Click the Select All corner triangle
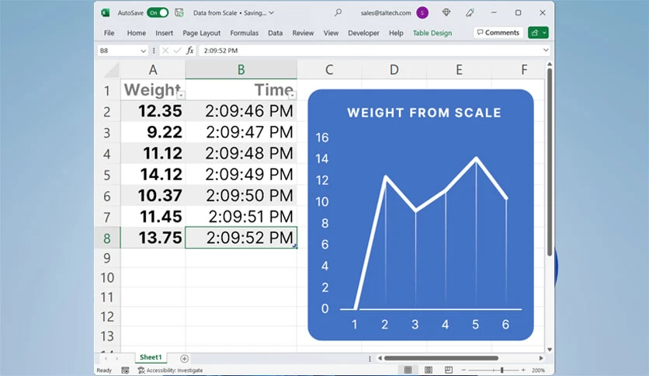649x376 pixels. (111, 70)
